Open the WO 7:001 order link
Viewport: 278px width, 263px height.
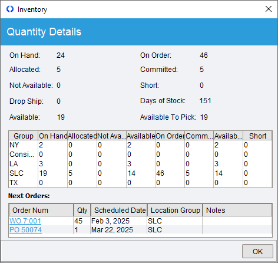click(x=25, y=221)
